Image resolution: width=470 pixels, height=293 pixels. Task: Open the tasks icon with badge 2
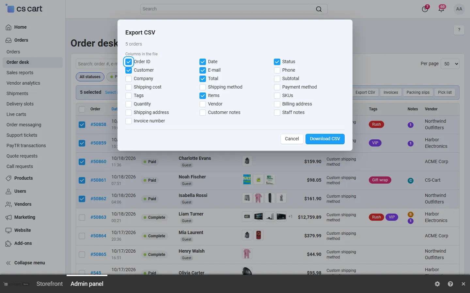[425, 9]
